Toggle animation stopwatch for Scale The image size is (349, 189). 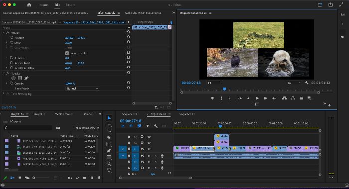pyautogui.click(x=12, y=42)
